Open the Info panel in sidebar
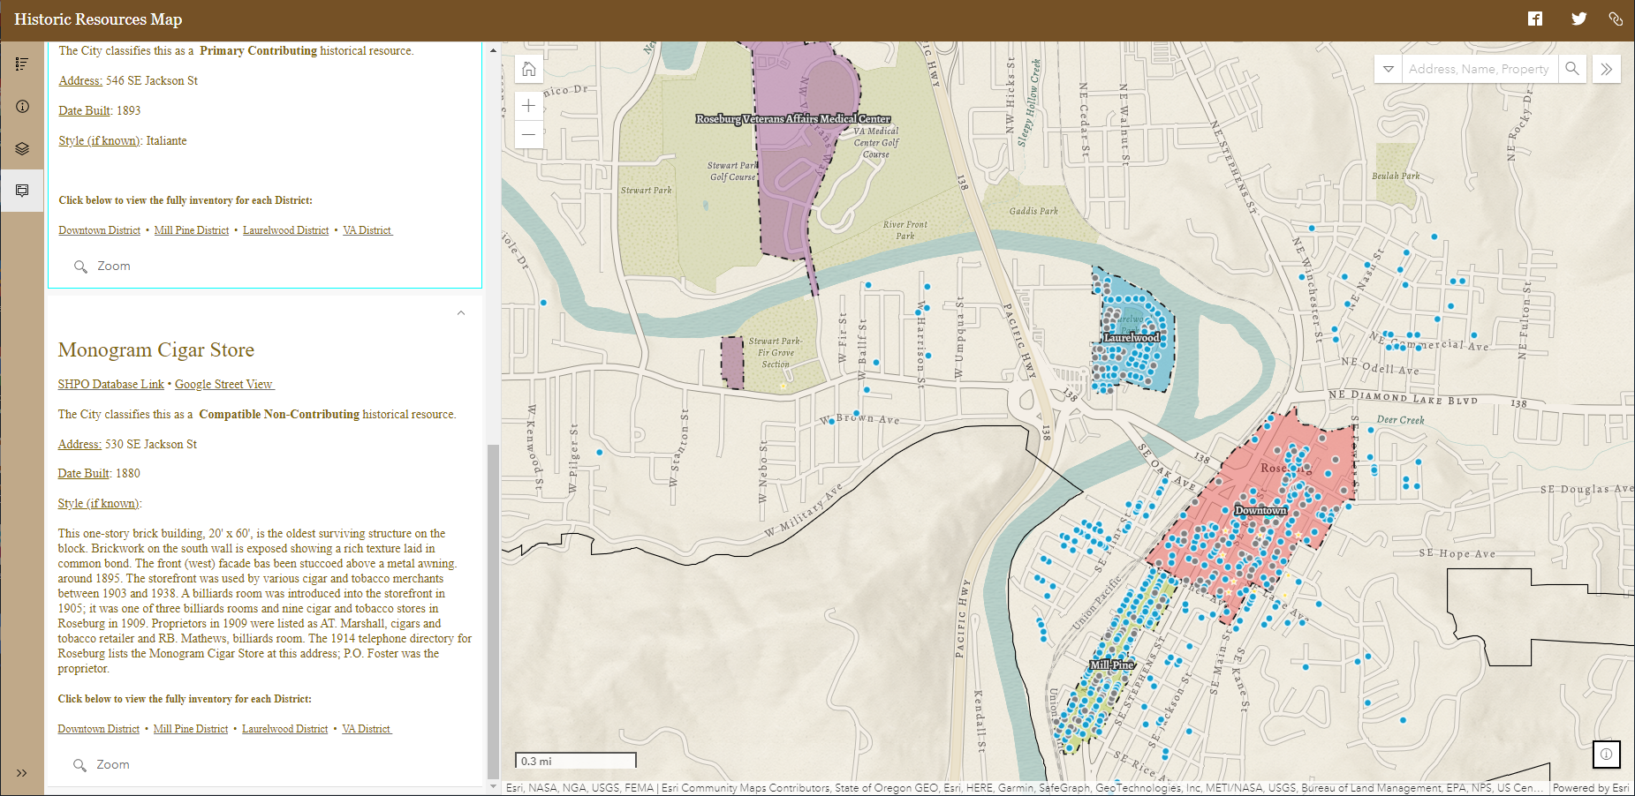 [x=22, y=106]
